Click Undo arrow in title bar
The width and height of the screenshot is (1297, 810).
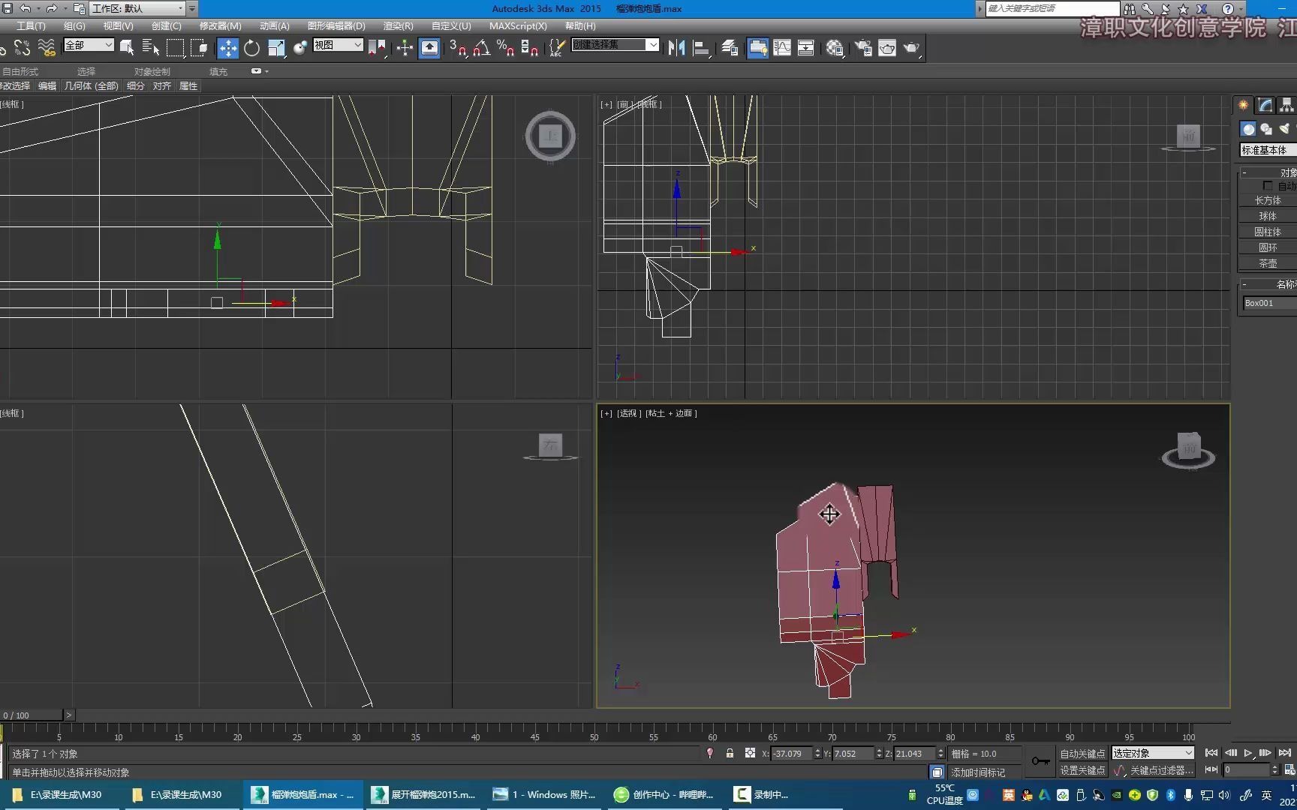25,8
